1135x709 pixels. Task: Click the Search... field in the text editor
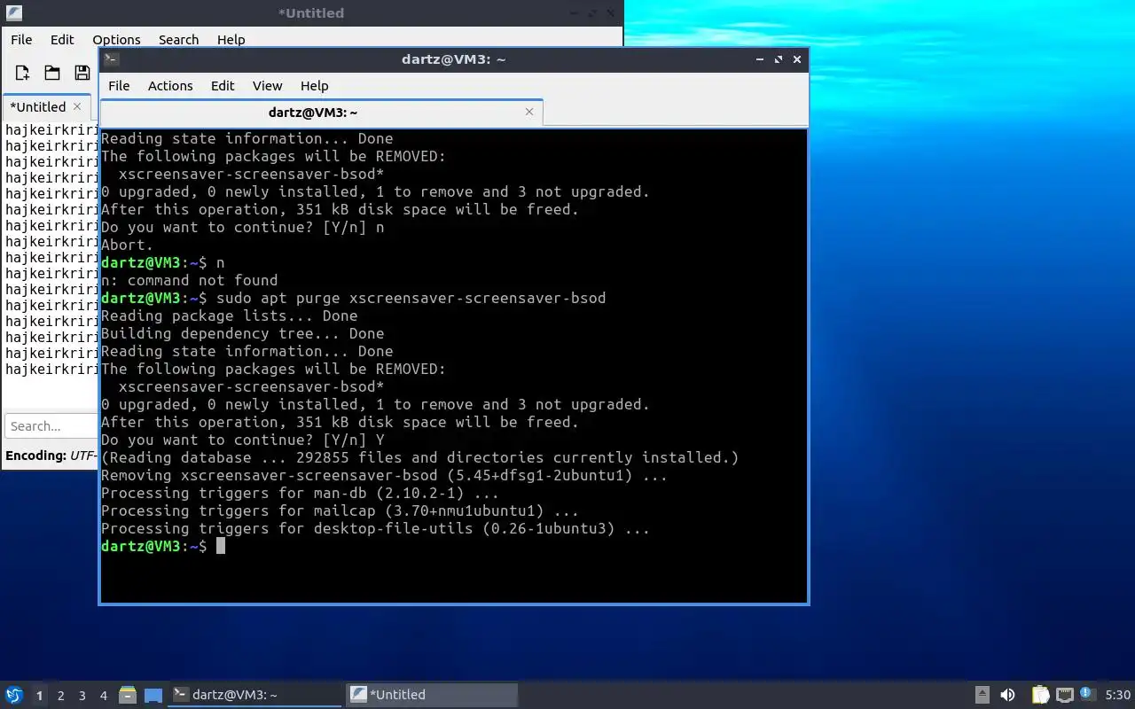pyautogui.click(x=51, y=426)
